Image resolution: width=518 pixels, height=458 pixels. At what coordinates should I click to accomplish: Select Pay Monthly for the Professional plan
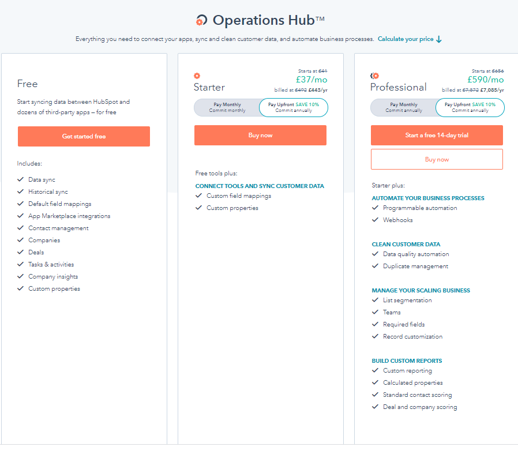(404, 107)
